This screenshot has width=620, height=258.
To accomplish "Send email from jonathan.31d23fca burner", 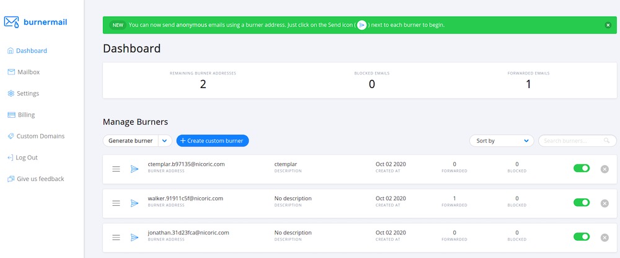I will click(135, 238).
